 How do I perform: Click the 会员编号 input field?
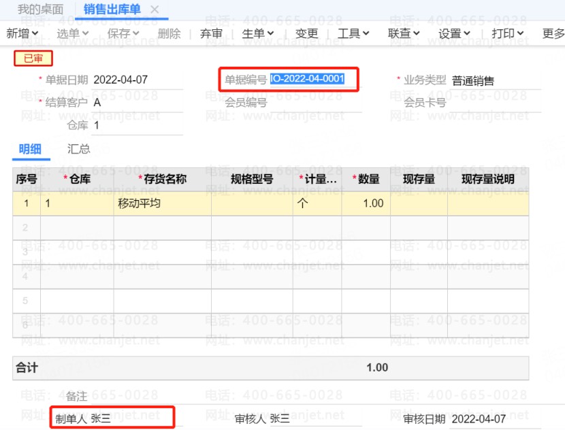[316, 103]
